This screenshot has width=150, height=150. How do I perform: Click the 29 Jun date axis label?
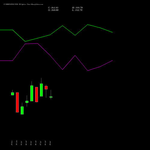[x=12, y=143]
